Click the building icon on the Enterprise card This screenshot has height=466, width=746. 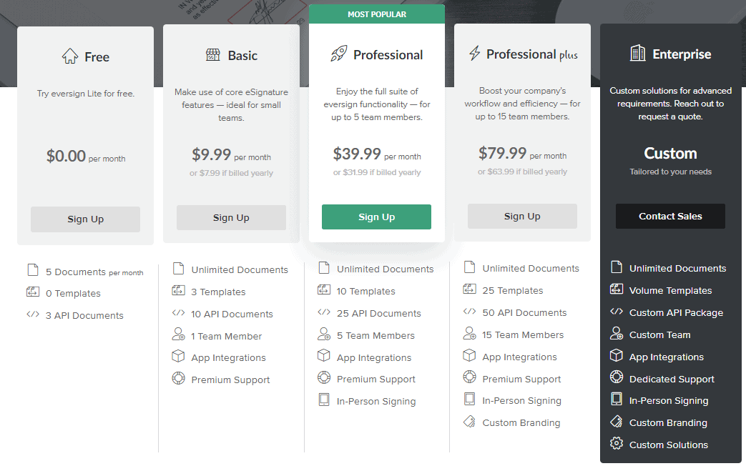639,54
